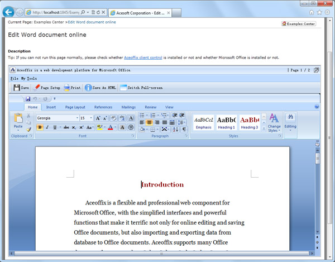The width and height of the screenshot is (335, 262).
Task: Open the Font dialog launcher
Action: [133, 136]
